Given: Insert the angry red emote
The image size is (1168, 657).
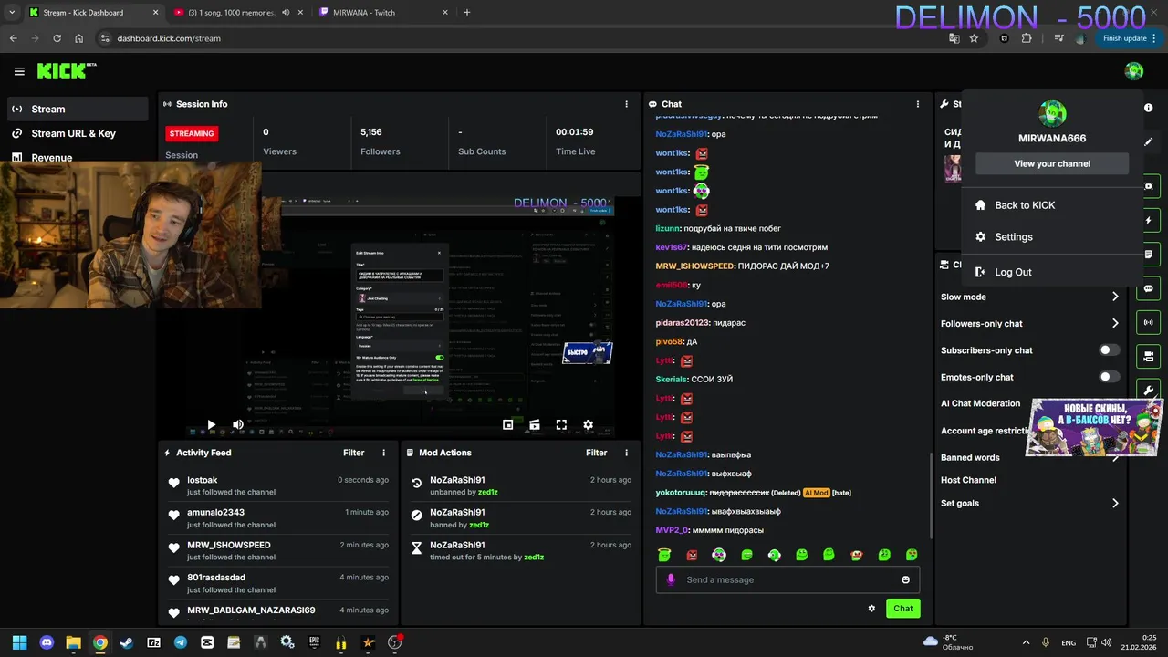Looking at the screenshot, I should tap(692, 555).
